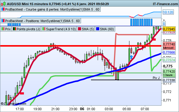
Task: Click the equity value label 10 120
Action: tap(168, 12)
